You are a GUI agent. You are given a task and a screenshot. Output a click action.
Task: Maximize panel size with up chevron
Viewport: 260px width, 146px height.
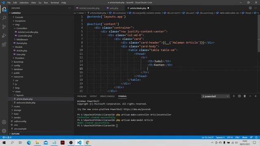coord(250,96)
